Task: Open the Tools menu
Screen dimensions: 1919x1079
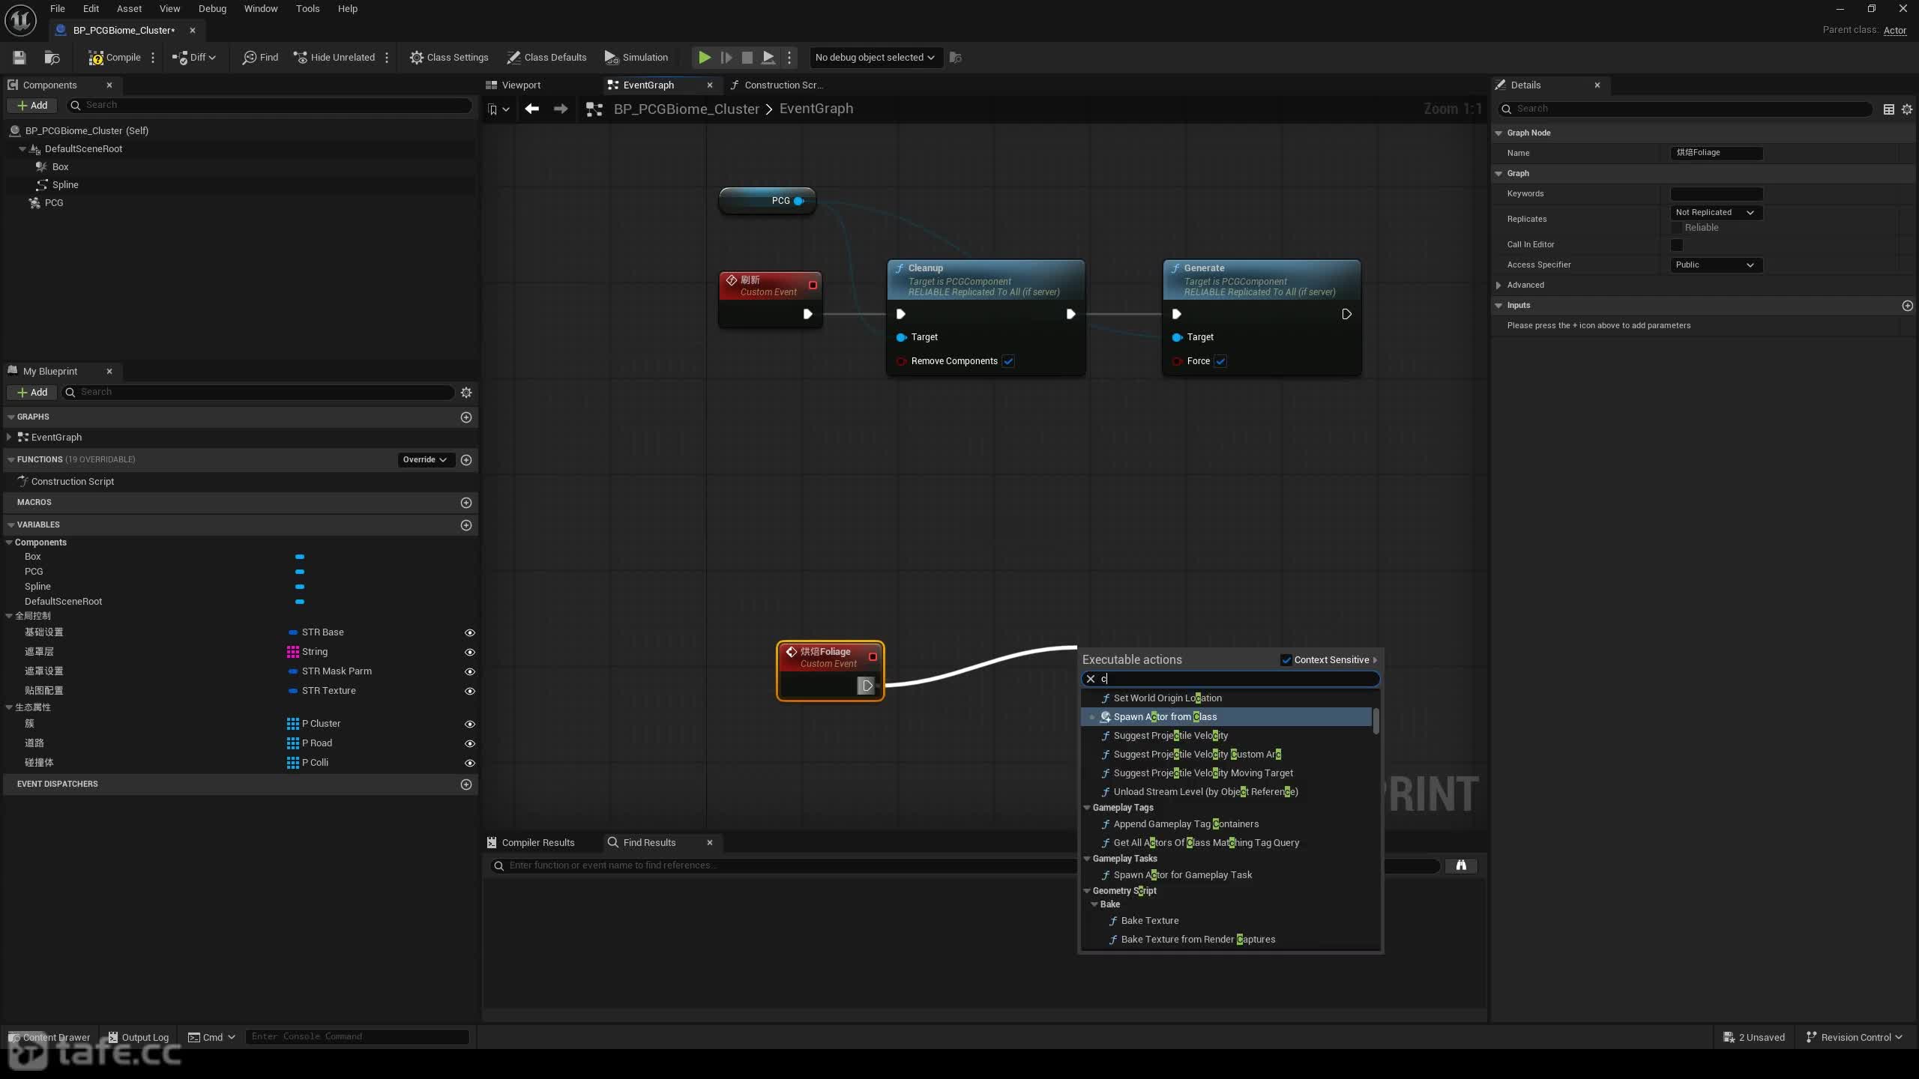Action: pyautogui.click(x=307, y=8)
